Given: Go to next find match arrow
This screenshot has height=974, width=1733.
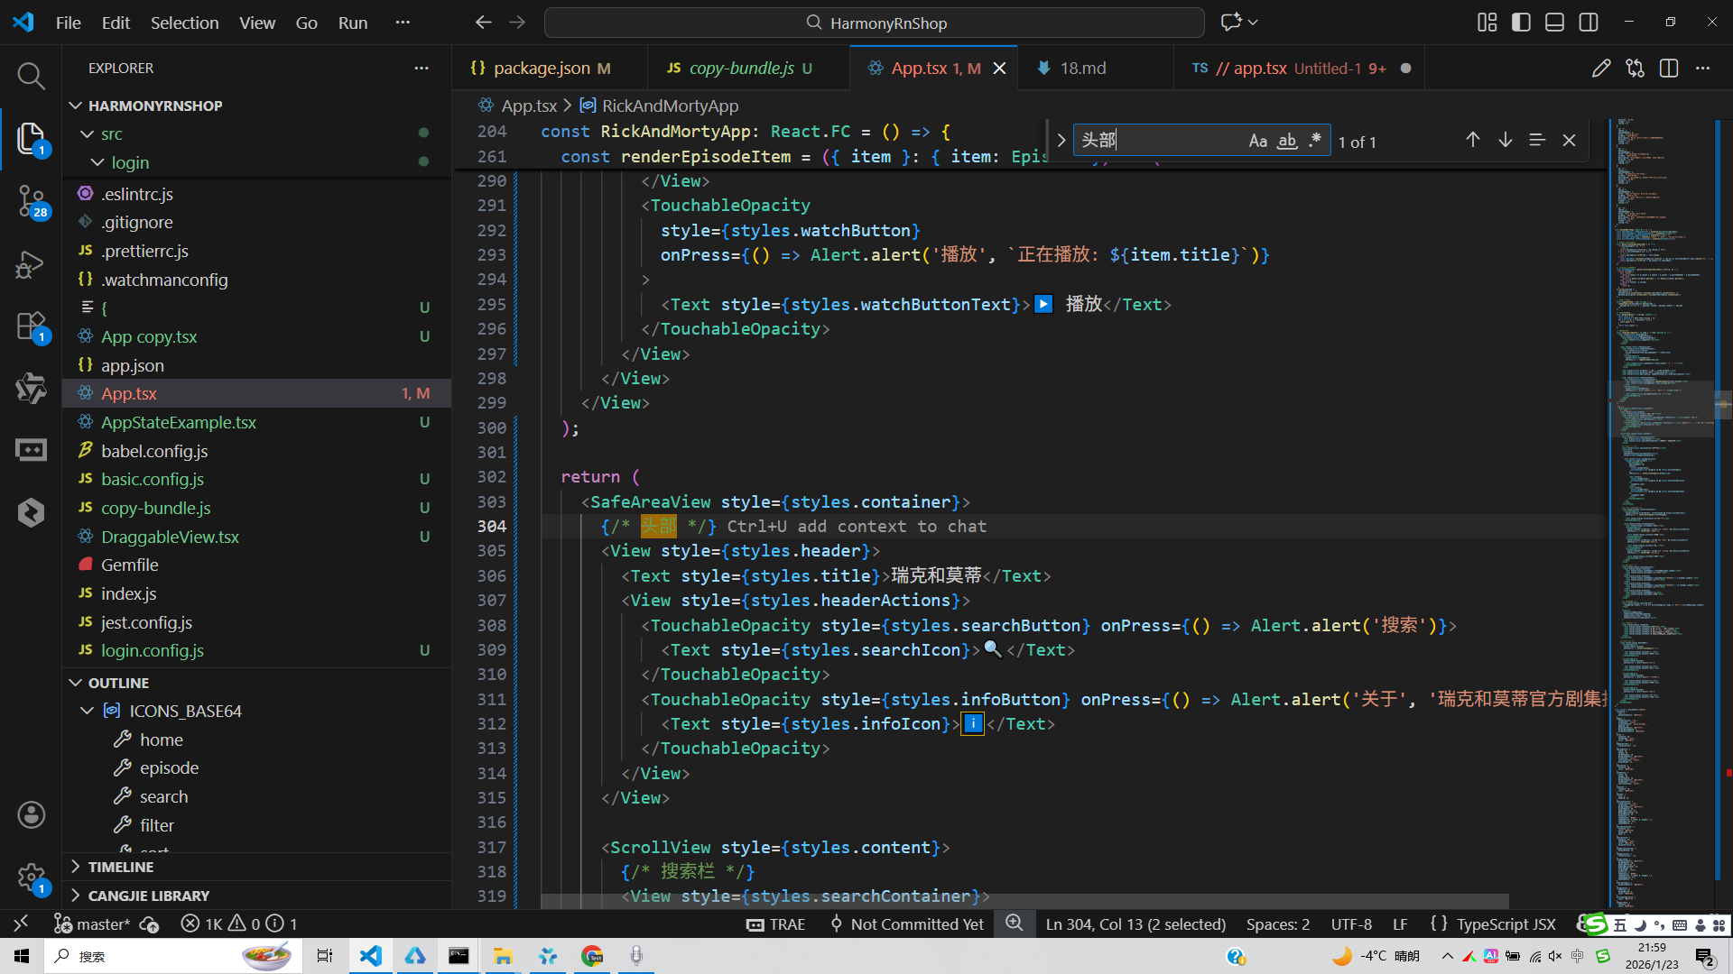Looking at the screenshot, I should 1505,140.
